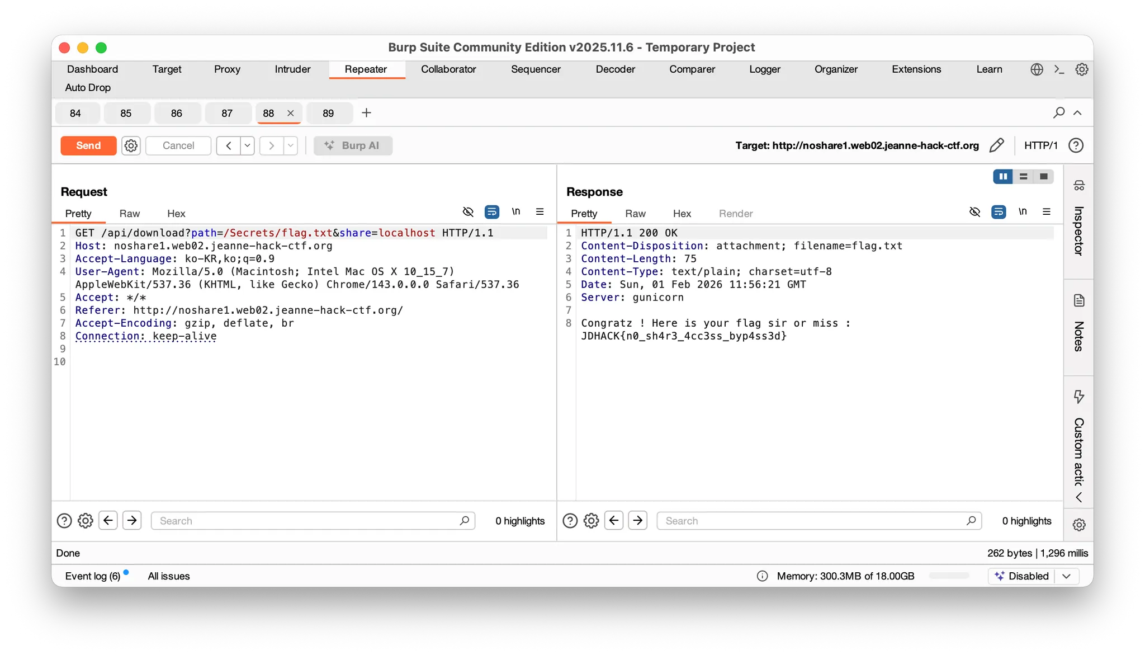Click the new Repeater tab plus icon

tap(366, 113)
